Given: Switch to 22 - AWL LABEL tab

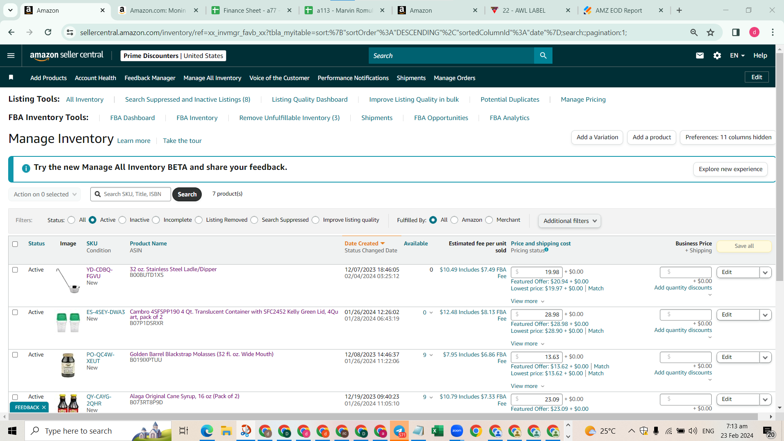Looking at the screenshot, I should (530, 11).
